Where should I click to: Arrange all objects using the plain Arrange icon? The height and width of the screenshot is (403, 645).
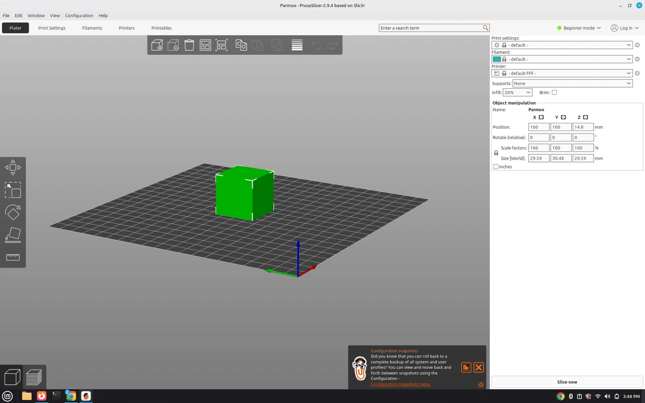(x=205, y=45)
